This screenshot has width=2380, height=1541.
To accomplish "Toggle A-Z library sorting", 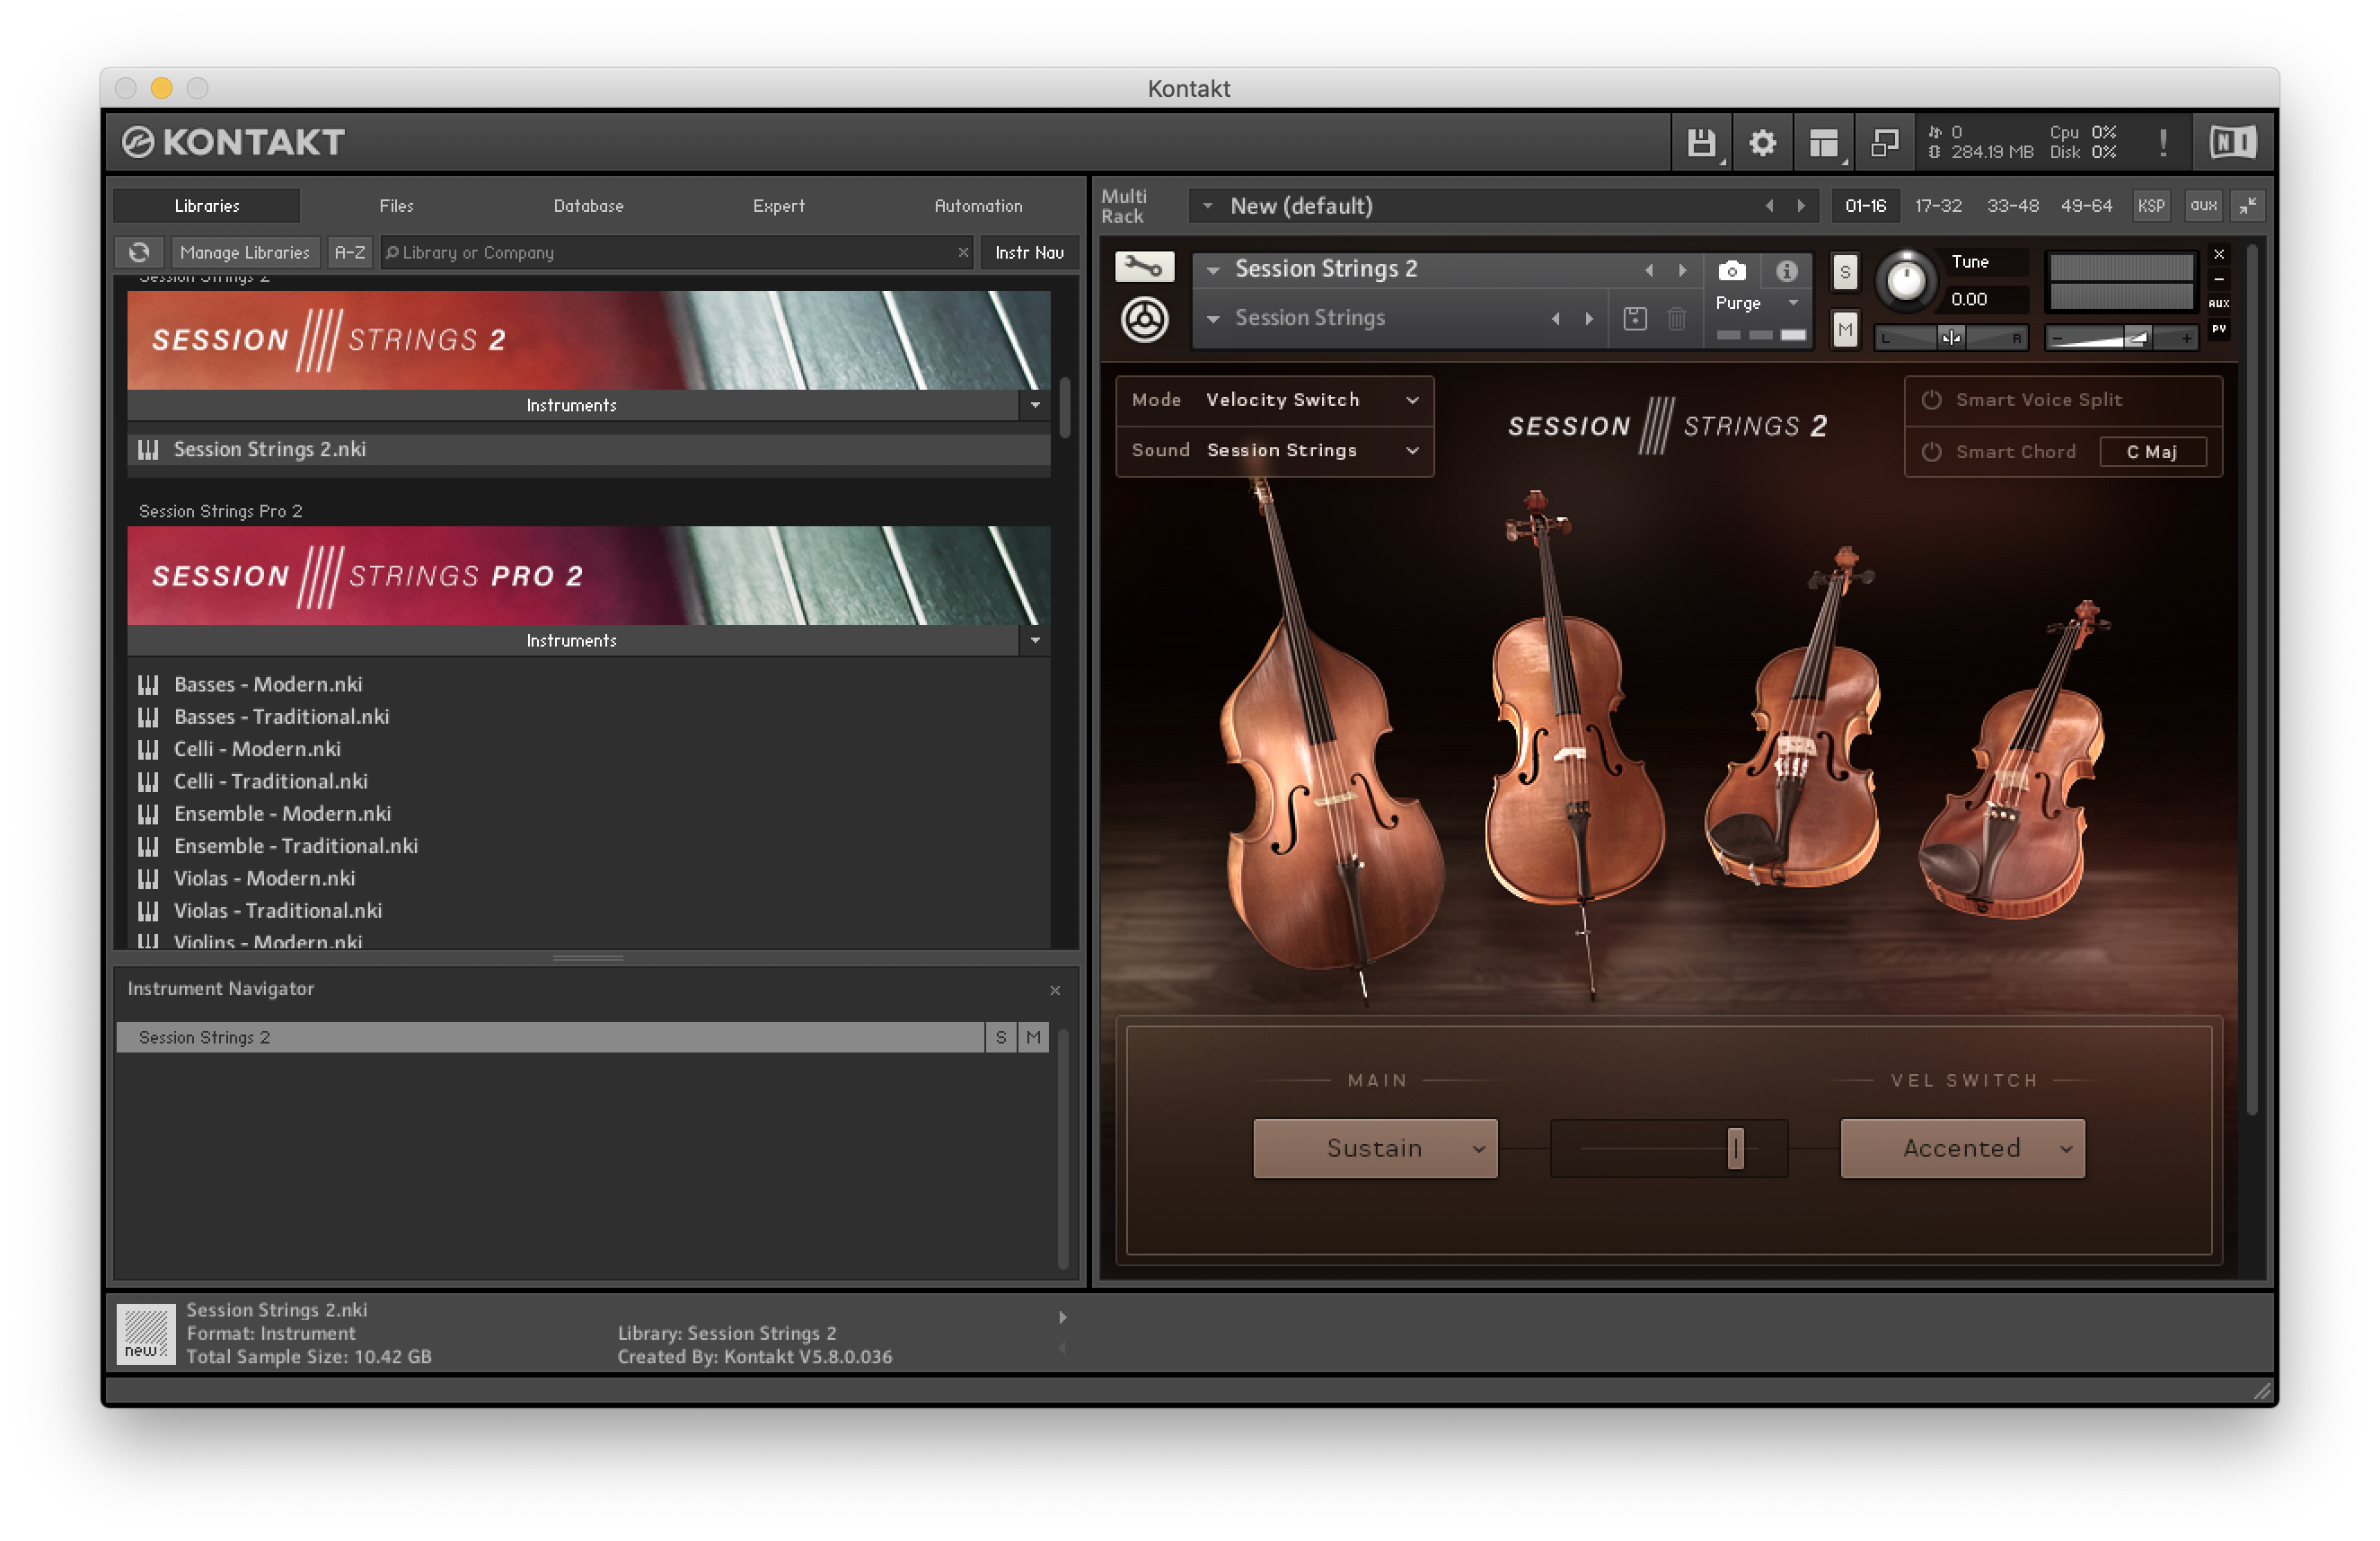I will (350, 252).
